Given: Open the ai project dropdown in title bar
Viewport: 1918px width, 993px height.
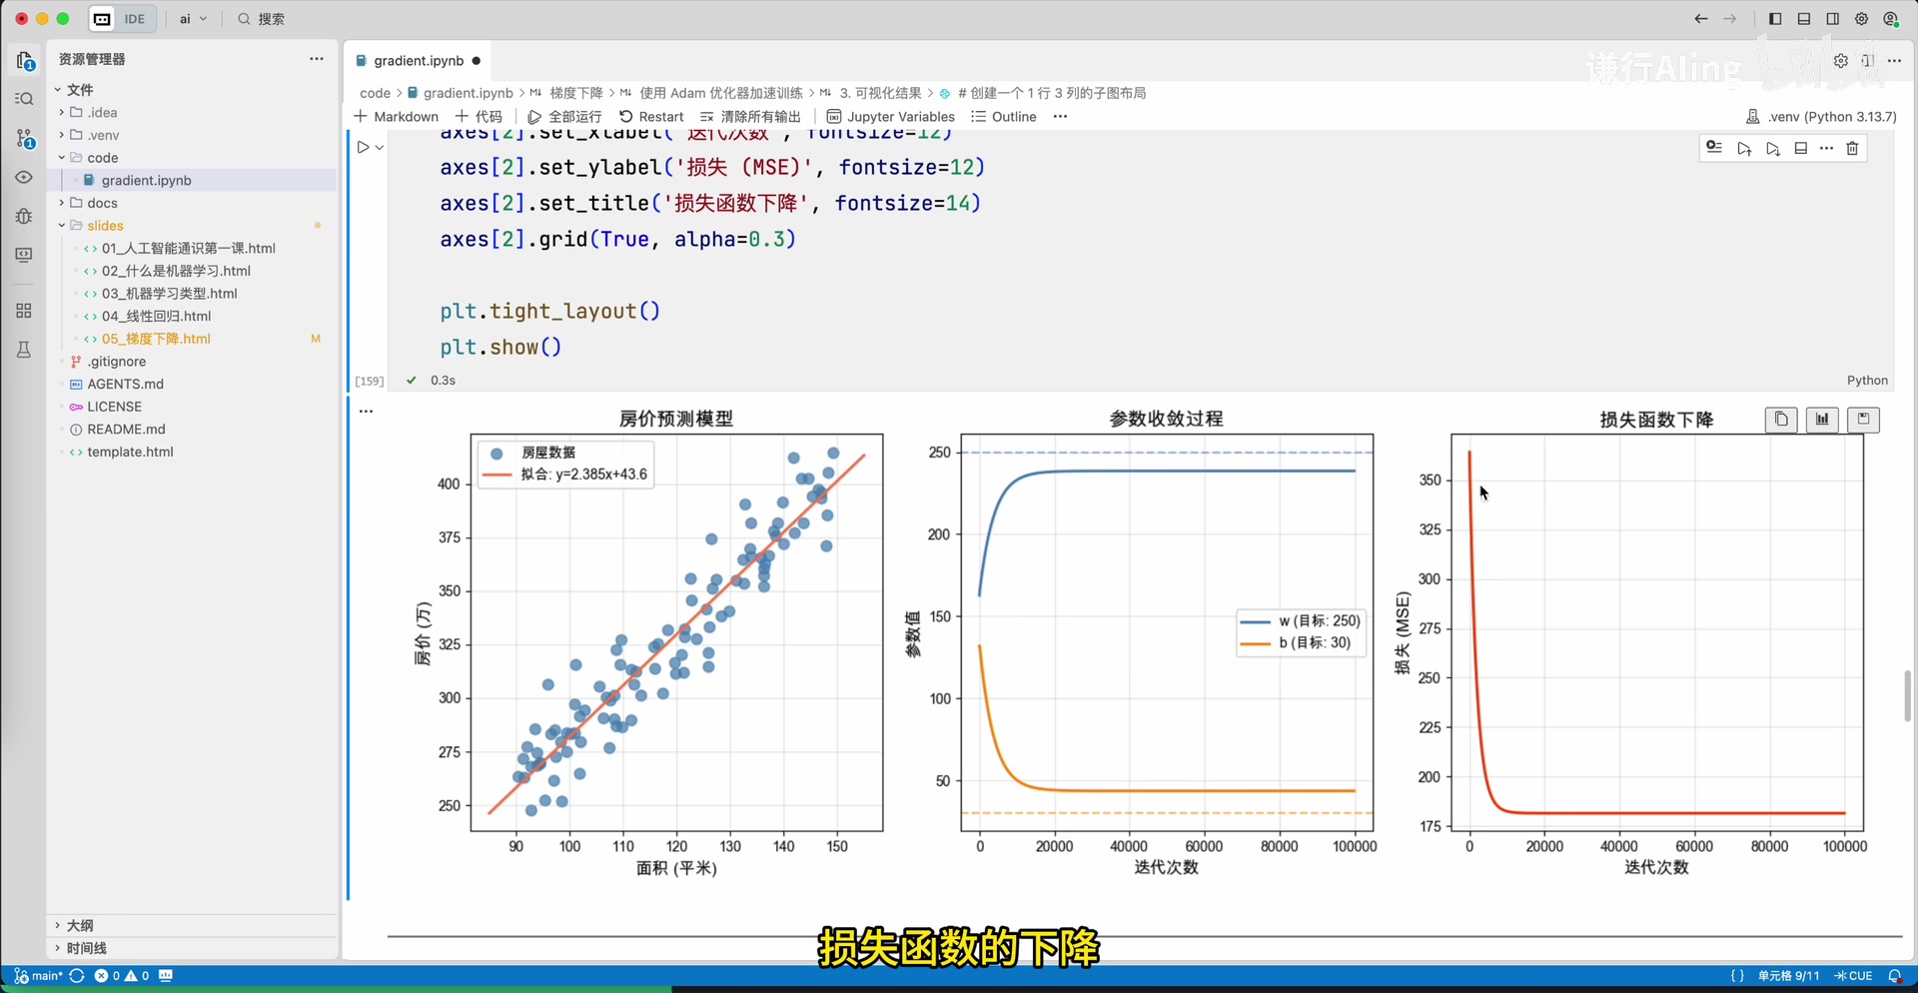Looking at the screenshot, I should point(193,19).
